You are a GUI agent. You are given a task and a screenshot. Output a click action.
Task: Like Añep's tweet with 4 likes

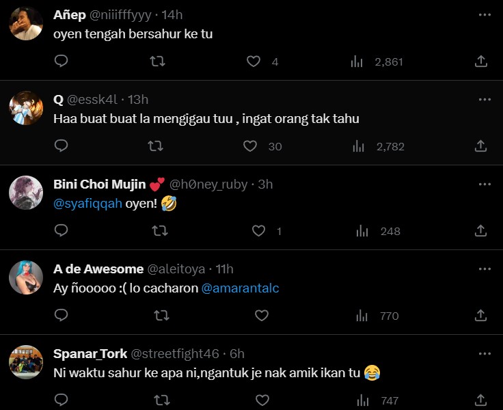click(x=254, y=61)
